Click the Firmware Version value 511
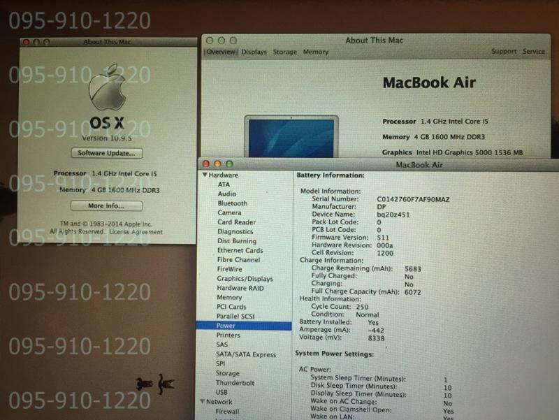 tap(383, 238)
